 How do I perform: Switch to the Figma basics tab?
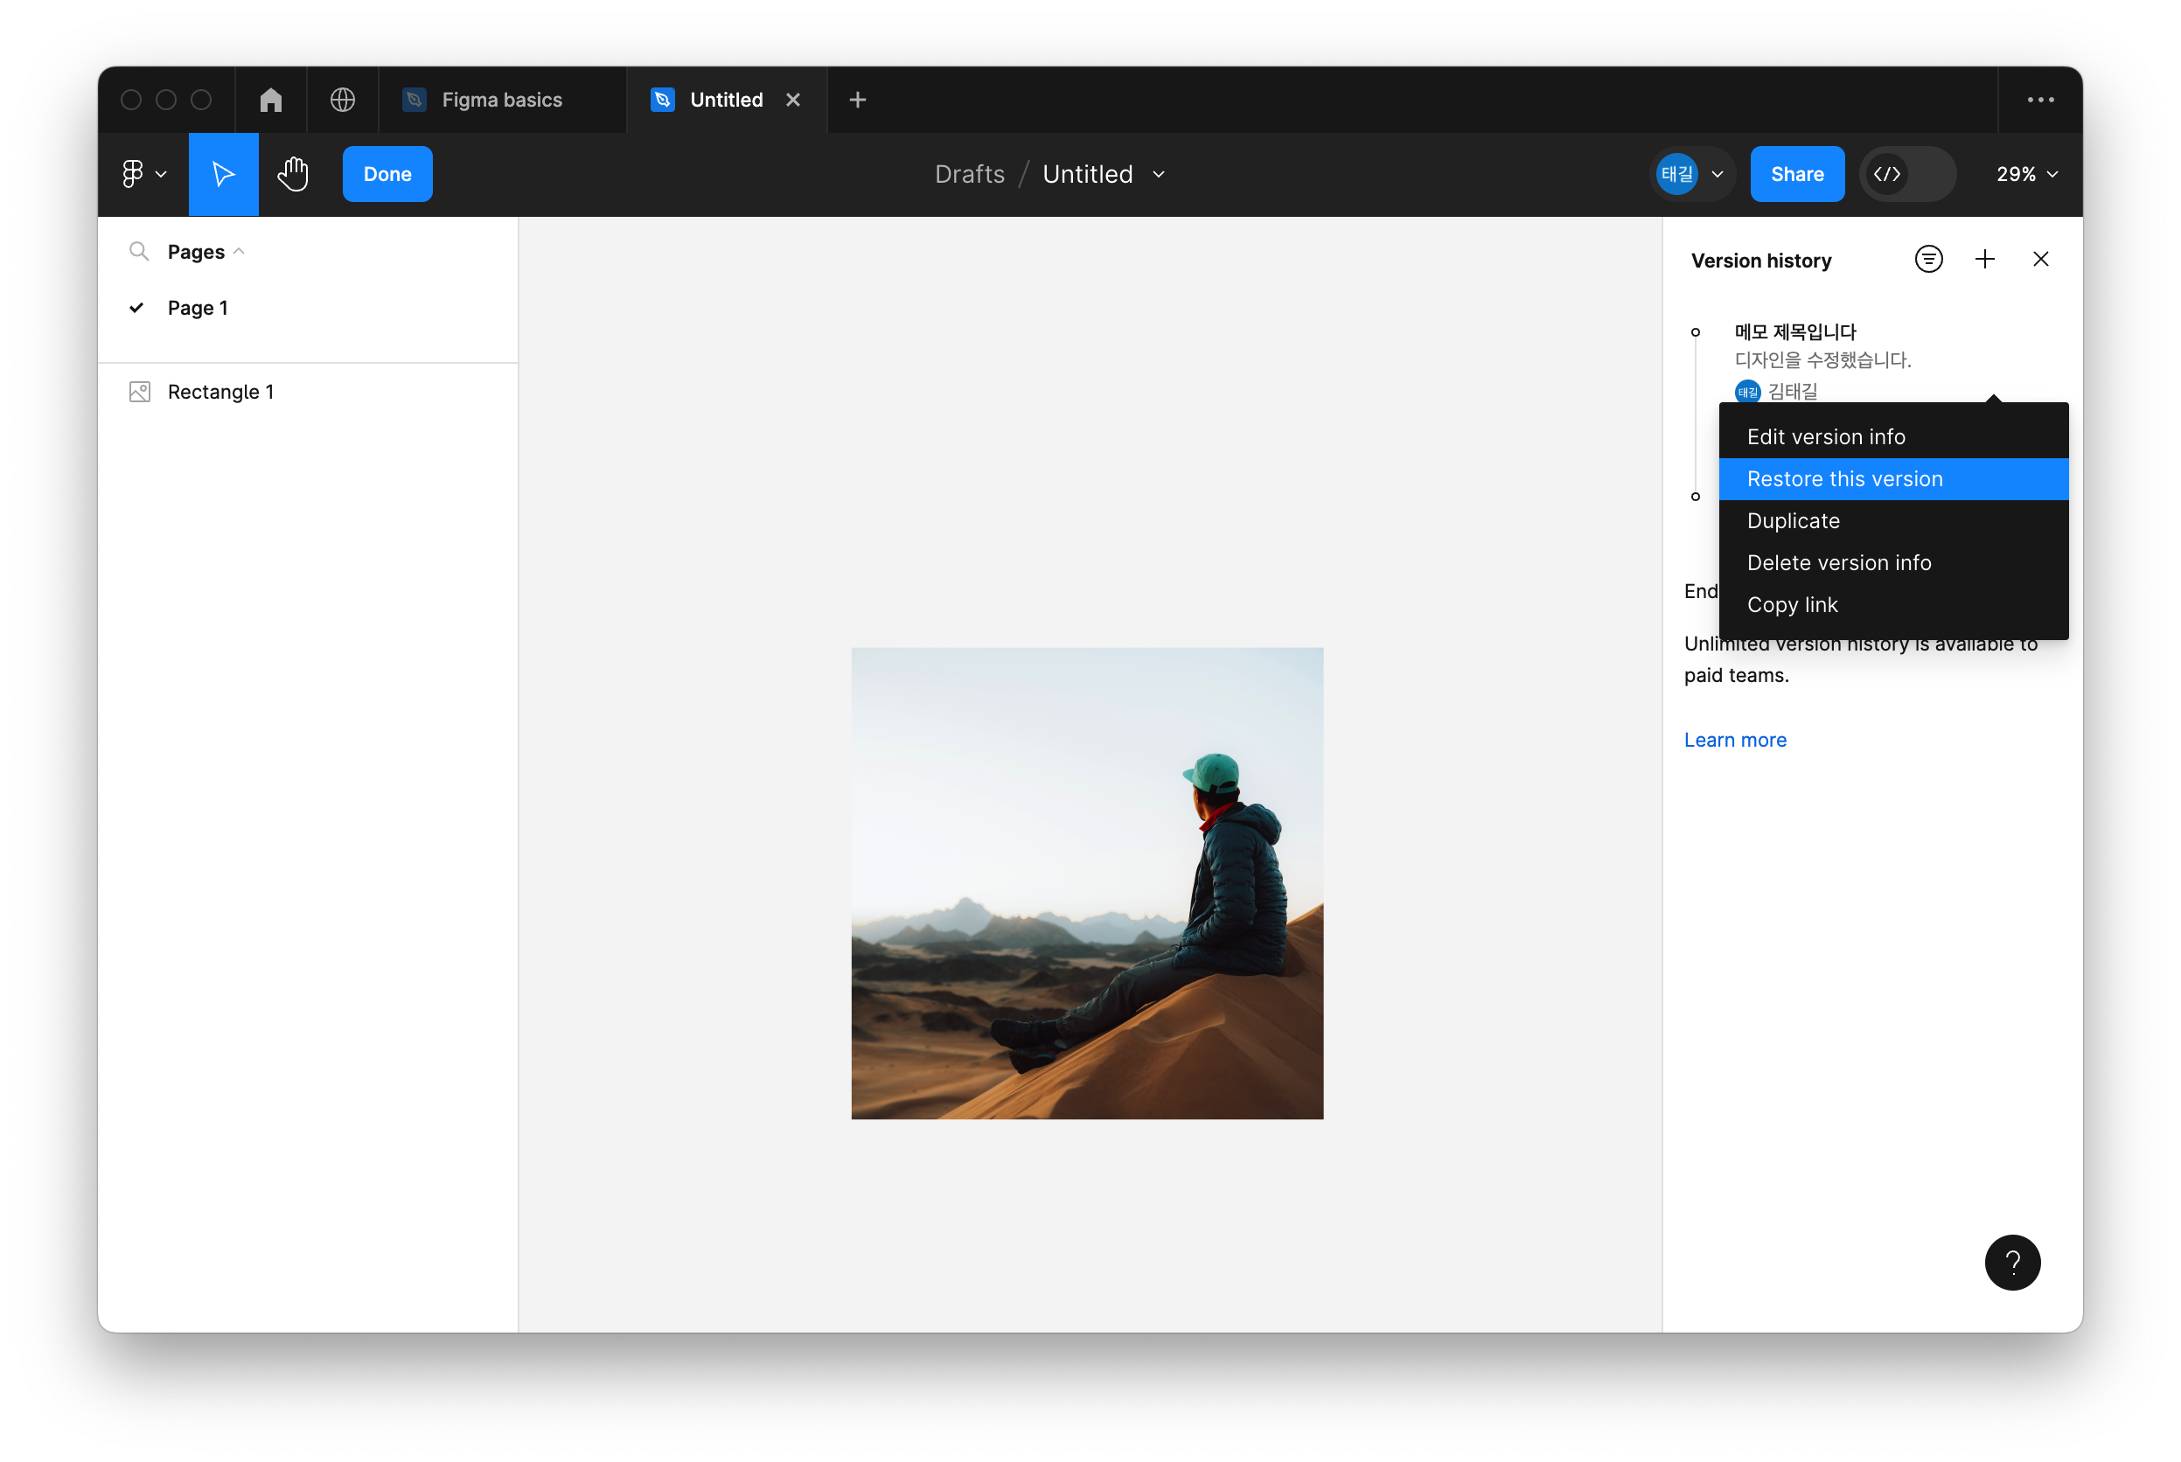click(x=501, y=100)
